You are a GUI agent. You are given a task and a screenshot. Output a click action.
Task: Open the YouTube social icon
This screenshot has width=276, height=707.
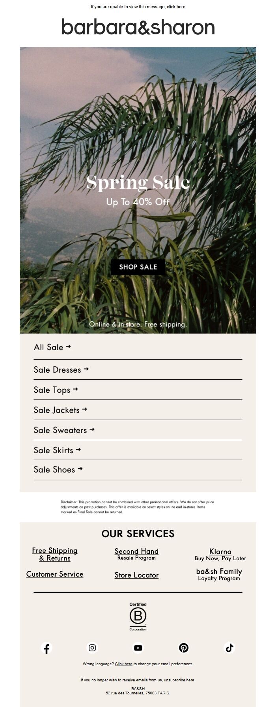point(138,648)
